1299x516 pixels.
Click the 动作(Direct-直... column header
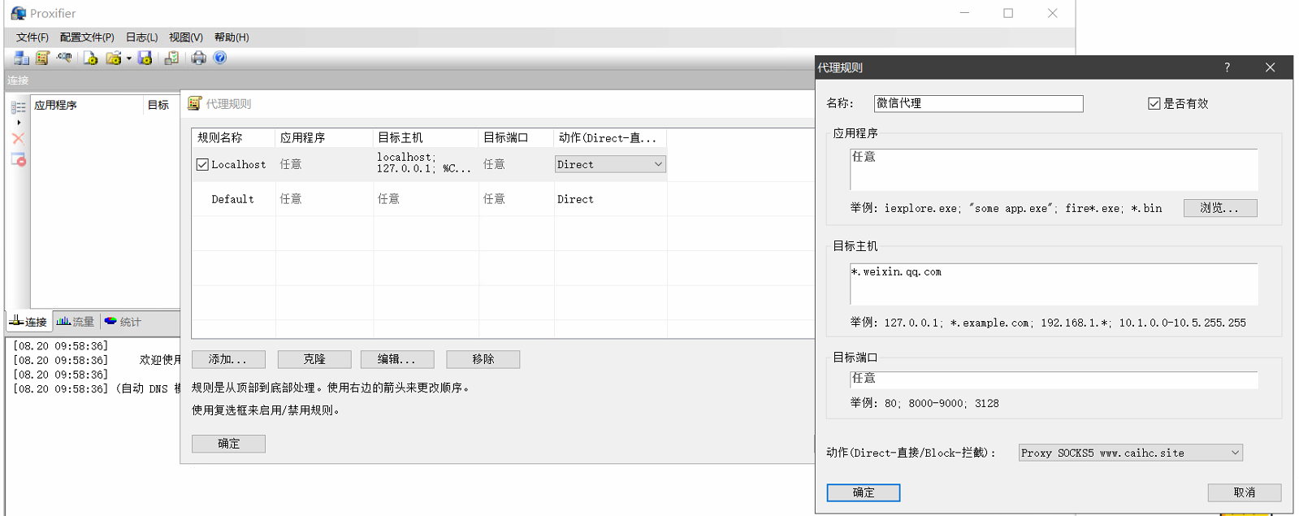pyautogui.click(x=610, y=137)
